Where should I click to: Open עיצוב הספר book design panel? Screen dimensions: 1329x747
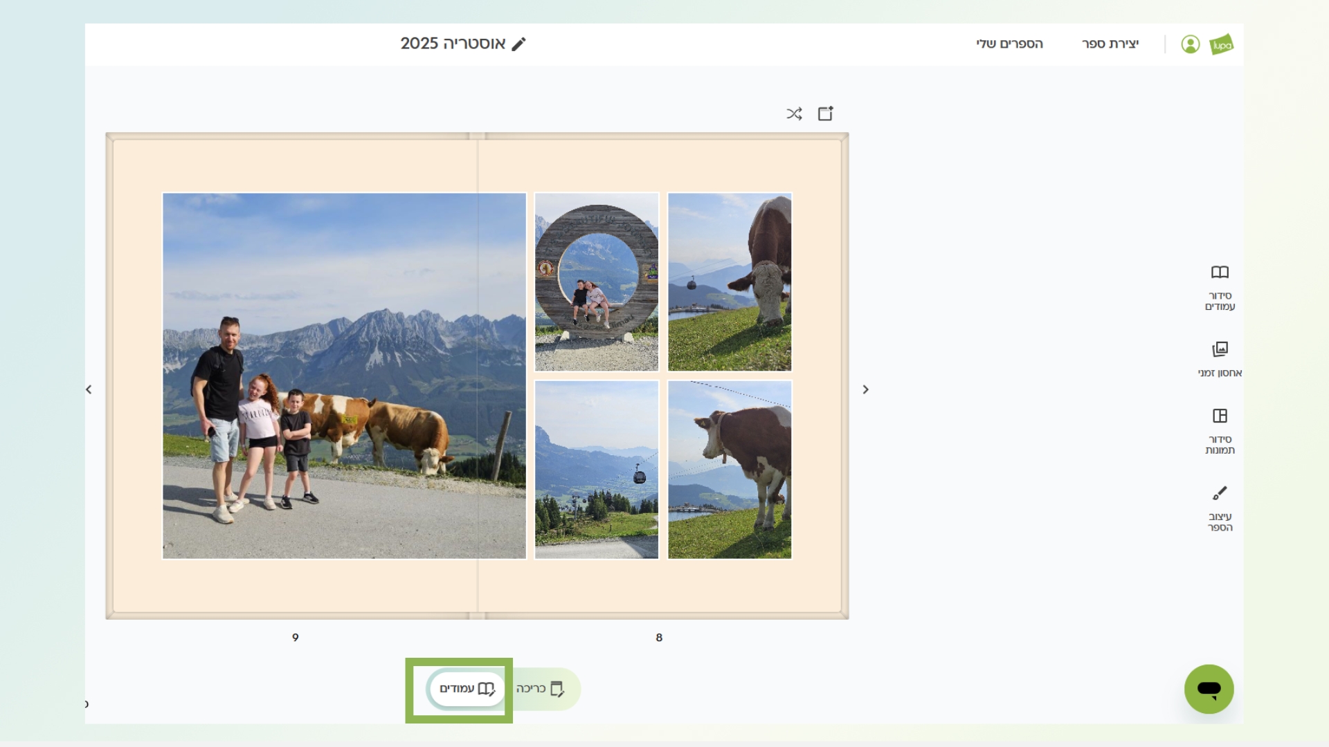point(1220,508)
